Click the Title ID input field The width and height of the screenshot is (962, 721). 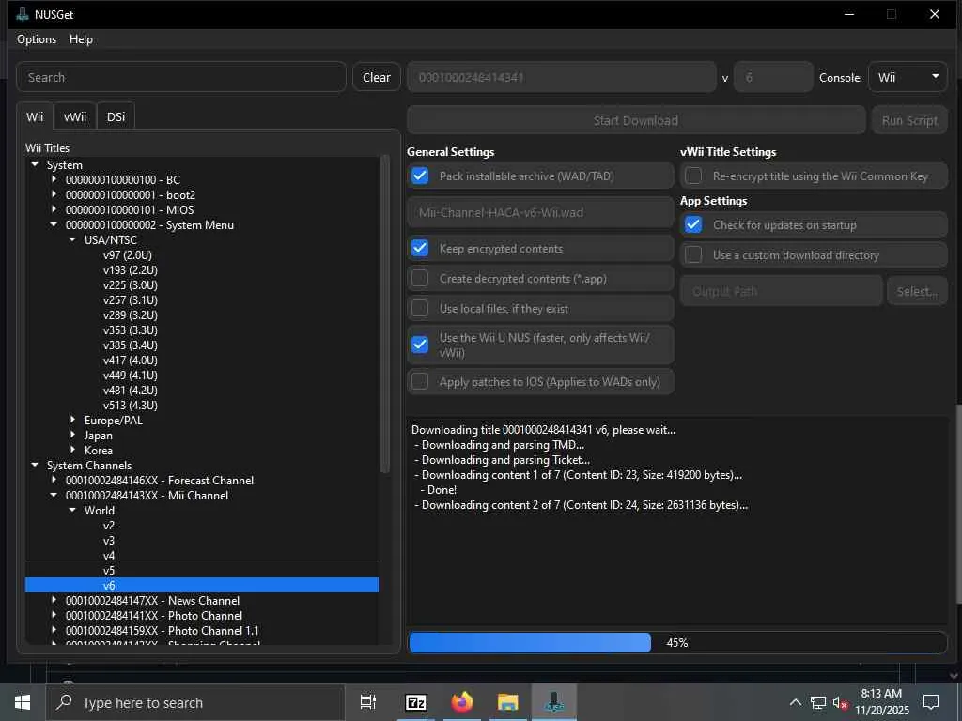click(x=562, y=77)
